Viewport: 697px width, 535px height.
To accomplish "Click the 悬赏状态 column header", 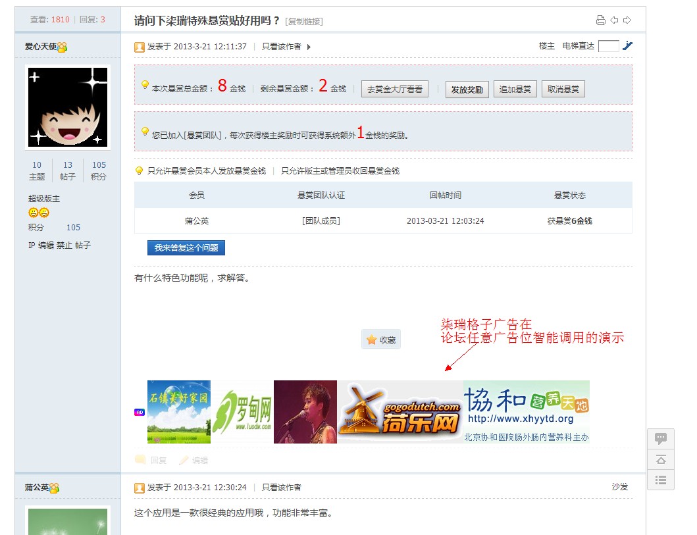I will pyautogui.click(x=570, y=195).
